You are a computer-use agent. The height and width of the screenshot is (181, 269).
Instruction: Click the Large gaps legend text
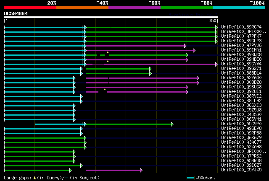18,178
